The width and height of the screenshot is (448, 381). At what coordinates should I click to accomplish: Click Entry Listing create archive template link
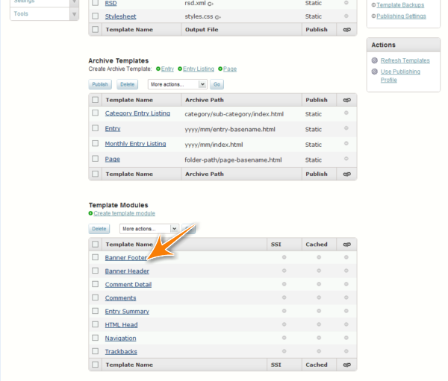[199, 69]
